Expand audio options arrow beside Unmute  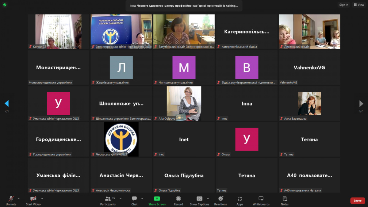tap(19, 199)
